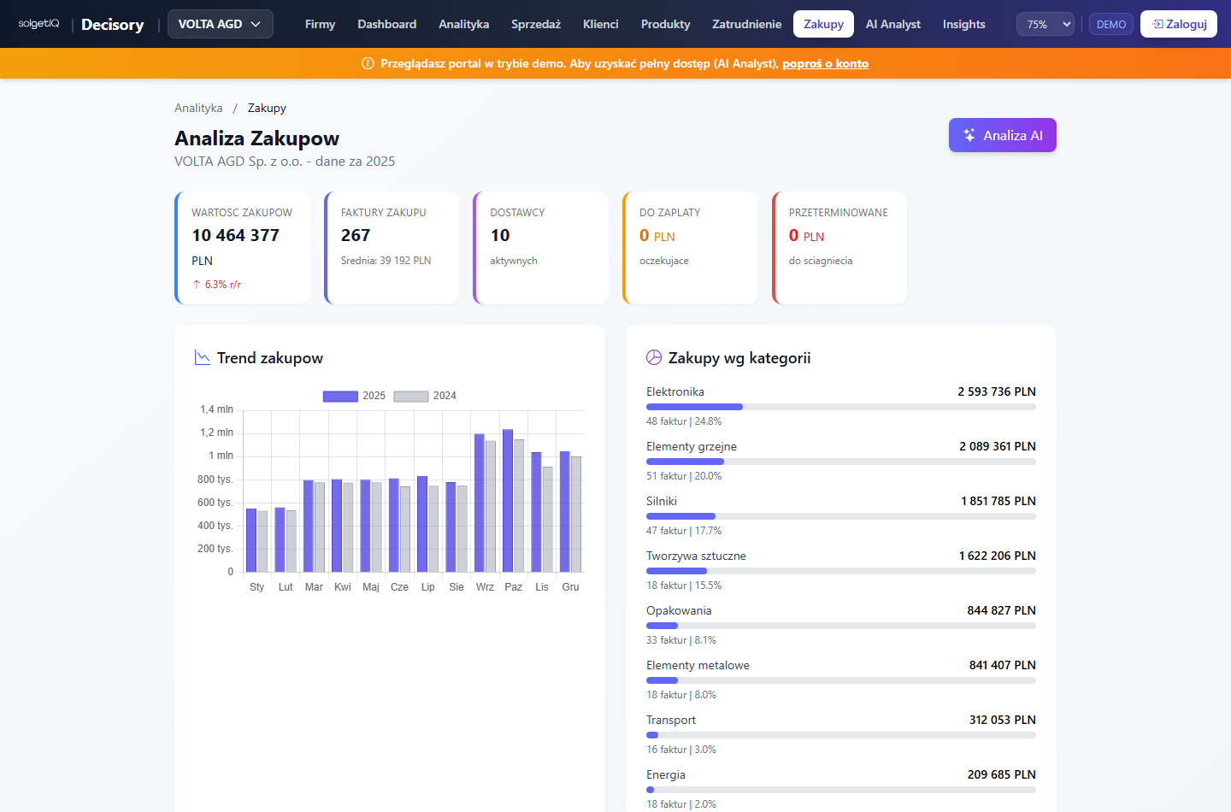Click the Dostawcy KPI card
The height and width of the screenshot is (812, 1231).
[541, 248]
